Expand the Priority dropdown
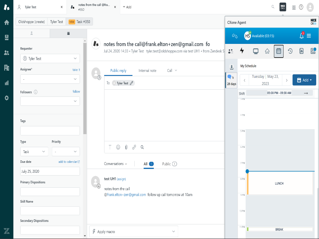This screenshot has width=319, height=239. 66,152
